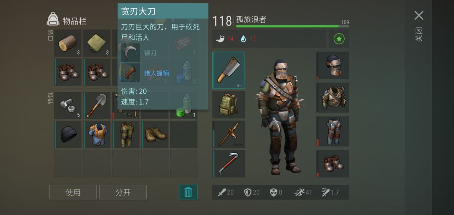Select the pickaxe tool slot
The width and height of the screenshot is (454, 215).
click(x=229, y=134)
